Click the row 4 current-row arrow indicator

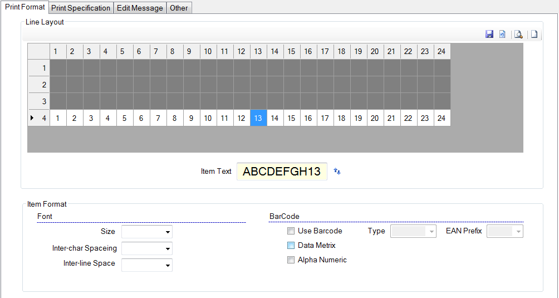point(32,118)
